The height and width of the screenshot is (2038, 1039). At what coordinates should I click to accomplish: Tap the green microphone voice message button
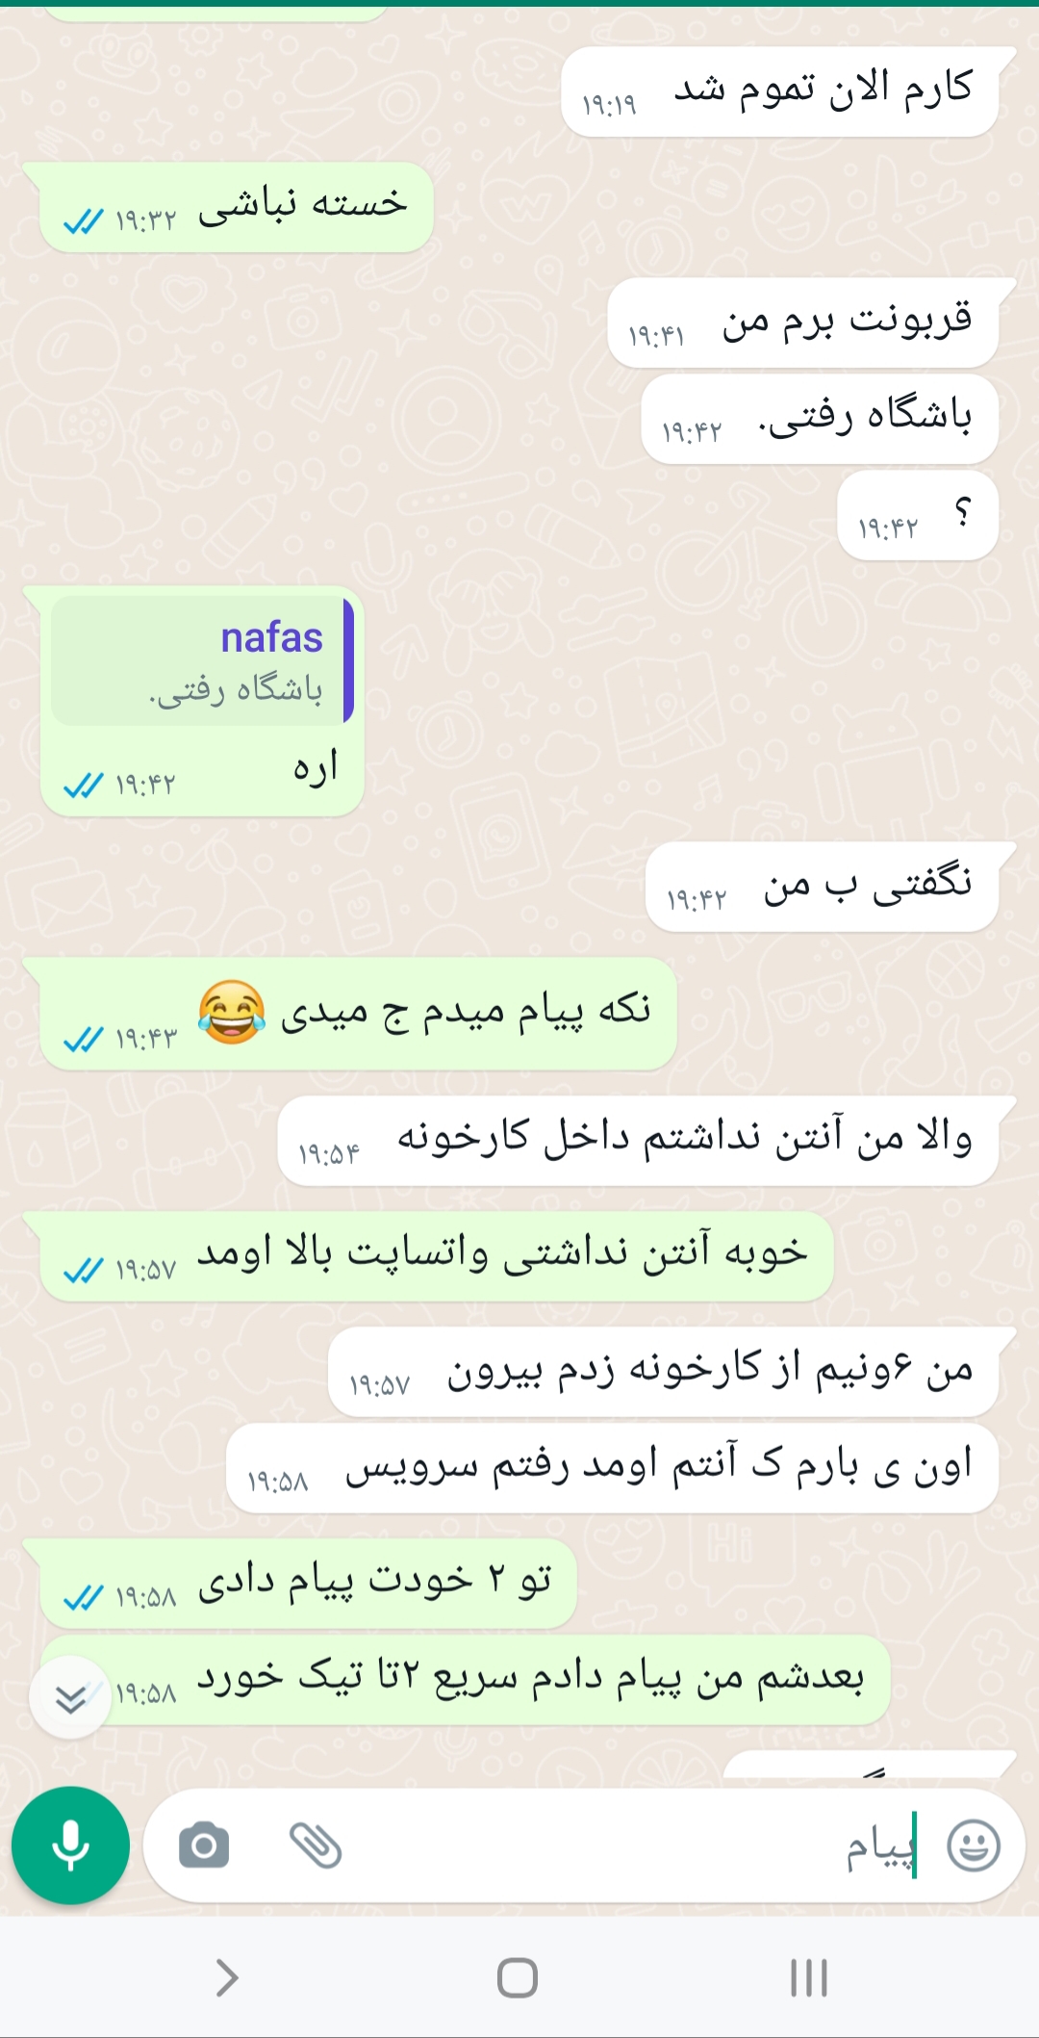click(x=70, y=1845)
